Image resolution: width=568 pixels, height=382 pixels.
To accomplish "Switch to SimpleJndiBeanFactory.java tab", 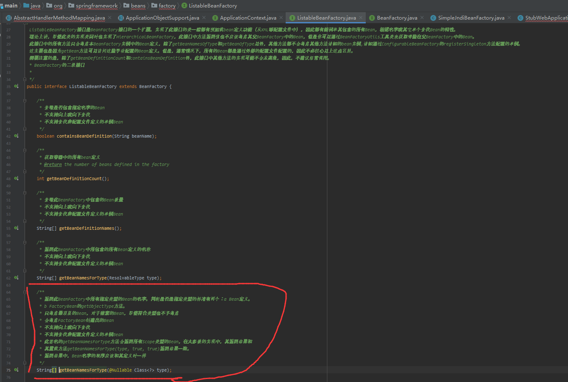I will point(471,18).
